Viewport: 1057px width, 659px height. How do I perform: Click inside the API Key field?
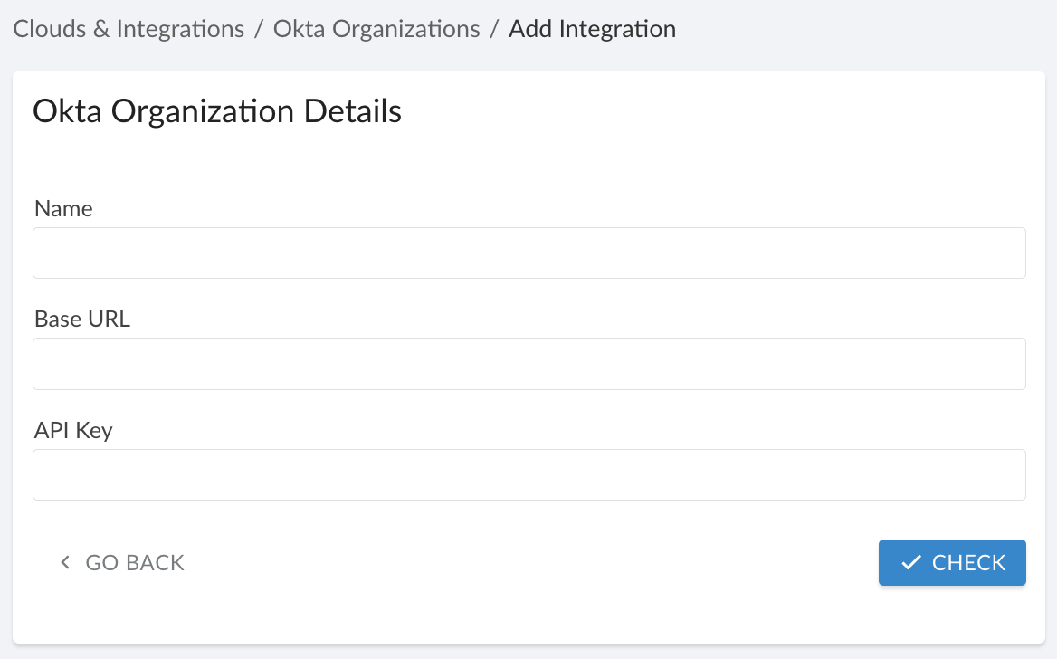(529, 473)
